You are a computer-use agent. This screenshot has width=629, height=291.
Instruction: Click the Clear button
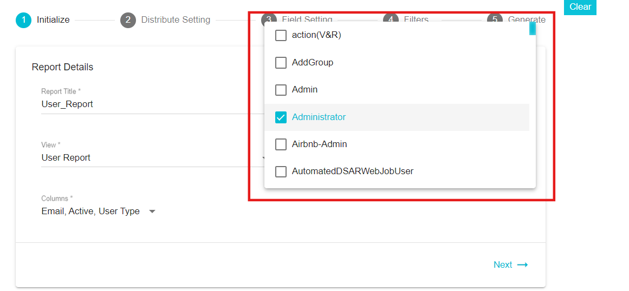coord(580,7)
